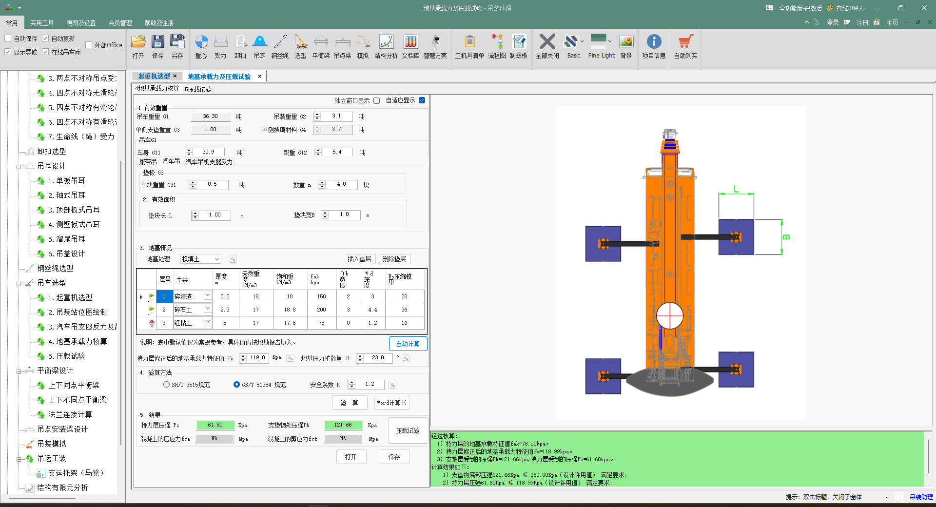936x507 pixels.
Task: Switch to the 视图及设置 ribbon tab
Action: (81, 23)
